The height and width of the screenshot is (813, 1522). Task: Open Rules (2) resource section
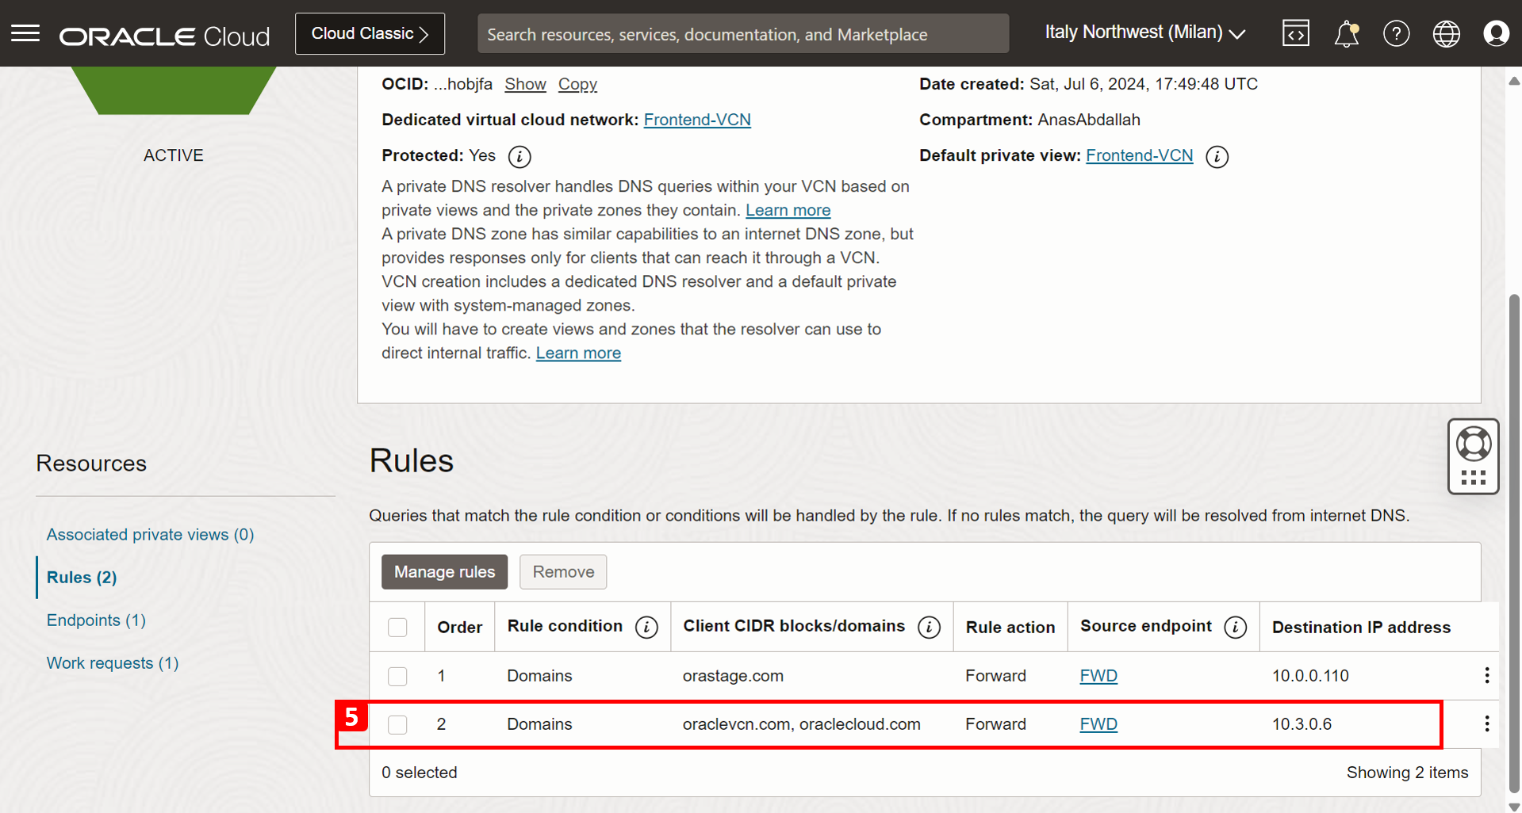[82, 577]
